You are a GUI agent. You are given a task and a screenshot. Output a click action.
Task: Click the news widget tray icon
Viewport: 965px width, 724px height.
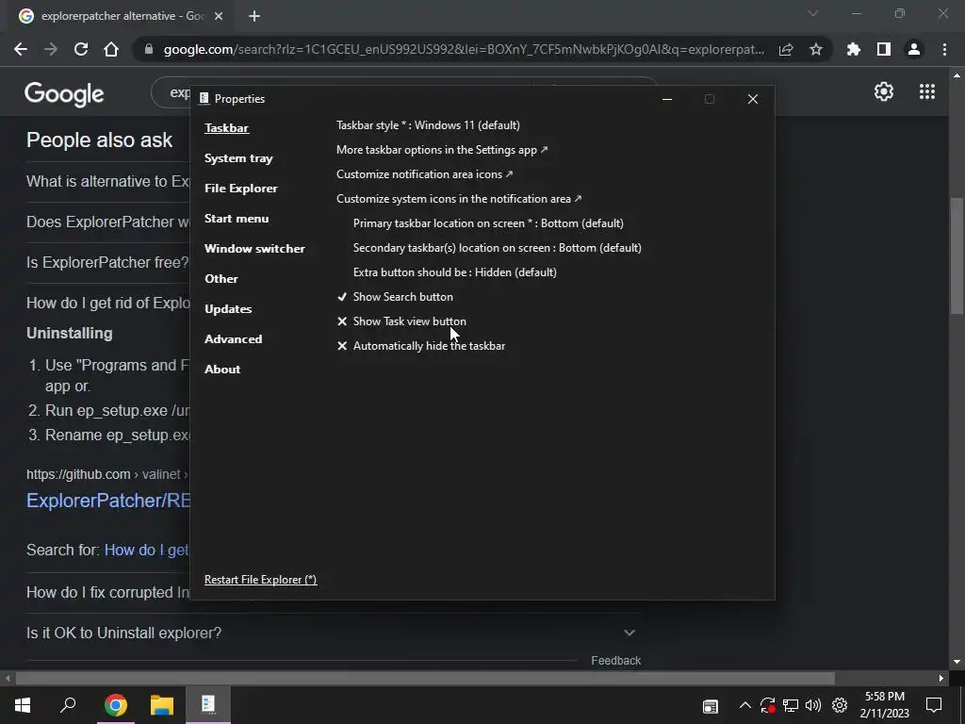pos(711,706)
